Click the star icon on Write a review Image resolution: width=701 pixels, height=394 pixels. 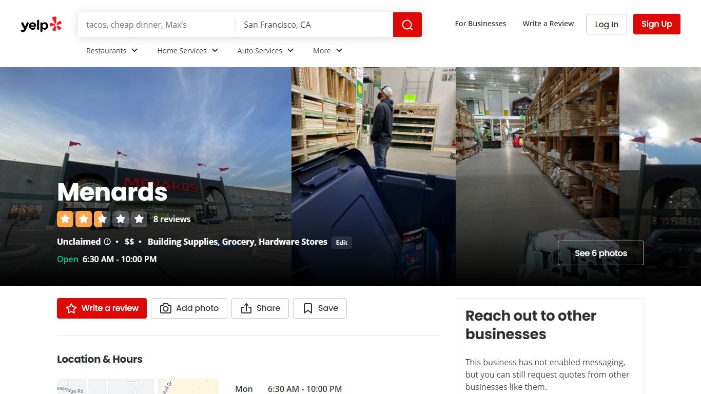pos(71,308)
